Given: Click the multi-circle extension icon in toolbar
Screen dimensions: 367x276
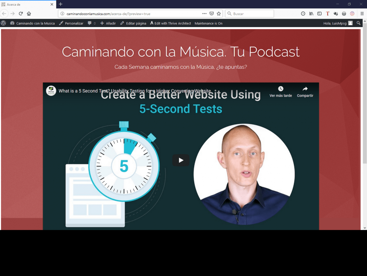Looking at the screenshot, I should 336,14.
